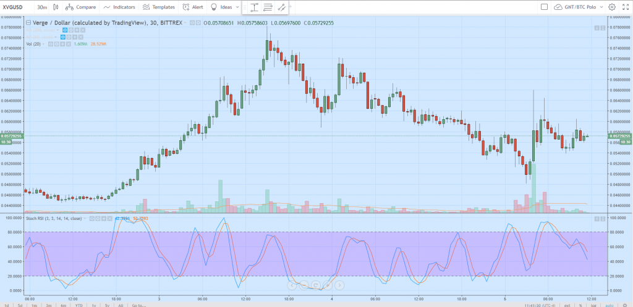Toggle visibility of the first MA indicator

[x=65, y=30]
